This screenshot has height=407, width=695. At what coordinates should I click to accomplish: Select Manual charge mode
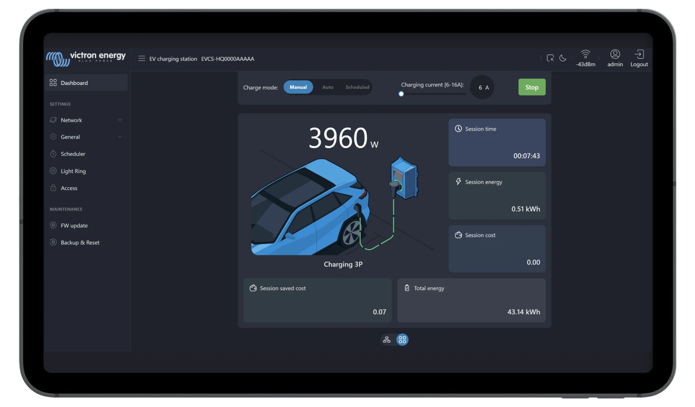[298, 87]
